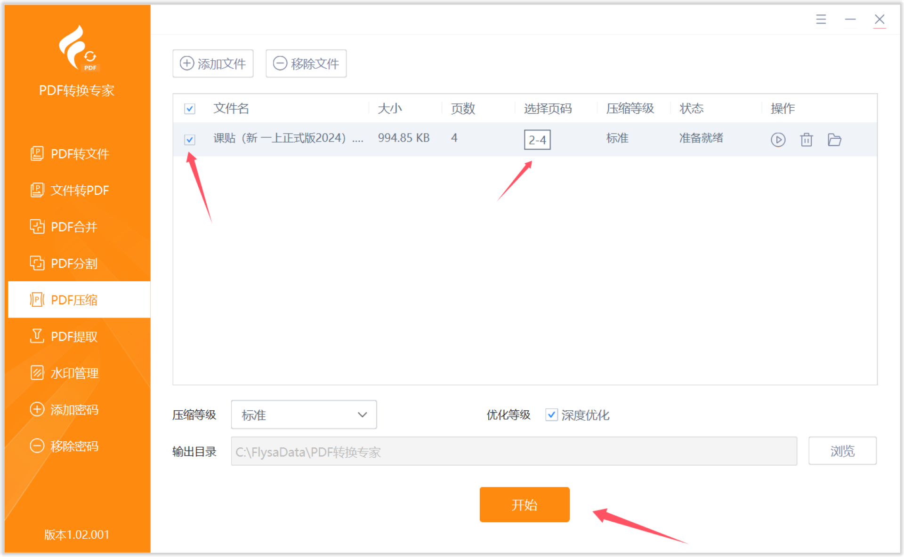904x557 pixels.
Task: Open the 移除密码 remove password section
Action: pos(79,446)
